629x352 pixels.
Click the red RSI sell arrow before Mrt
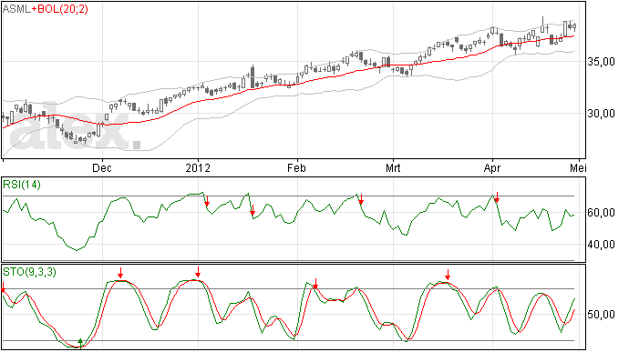click(361, 199)
